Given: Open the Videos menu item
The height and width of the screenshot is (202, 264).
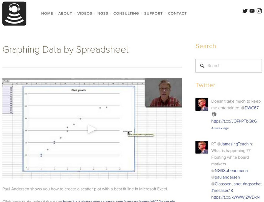Looking at the screenshot, I should pyautogui.click(x=85, y=13).
